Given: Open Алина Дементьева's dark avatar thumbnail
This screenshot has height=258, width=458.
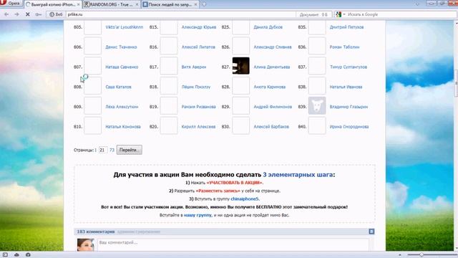Looking at the screenshot, I should 240,66.
